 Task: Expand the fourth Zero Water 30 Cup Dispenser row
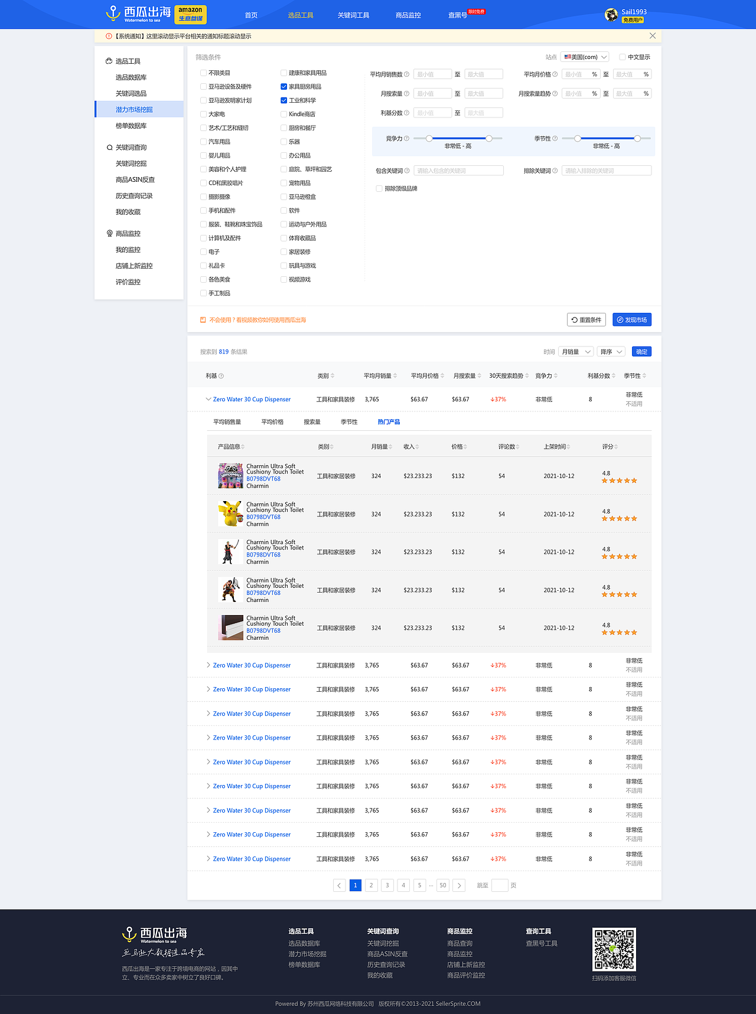point(208,714)
